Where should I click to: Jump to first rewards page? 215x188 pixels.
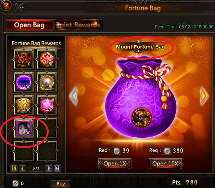point(14,168)
